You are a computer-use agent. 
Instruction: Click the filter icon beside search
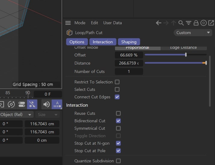pos(189,23)
